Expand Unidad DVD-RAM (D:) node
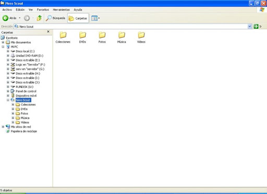The height and width of the screenshot is (194, 267). click(x=8, y=55)
